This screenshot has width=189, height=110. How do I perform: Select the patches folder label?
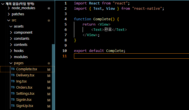click(x=18, y=14)
